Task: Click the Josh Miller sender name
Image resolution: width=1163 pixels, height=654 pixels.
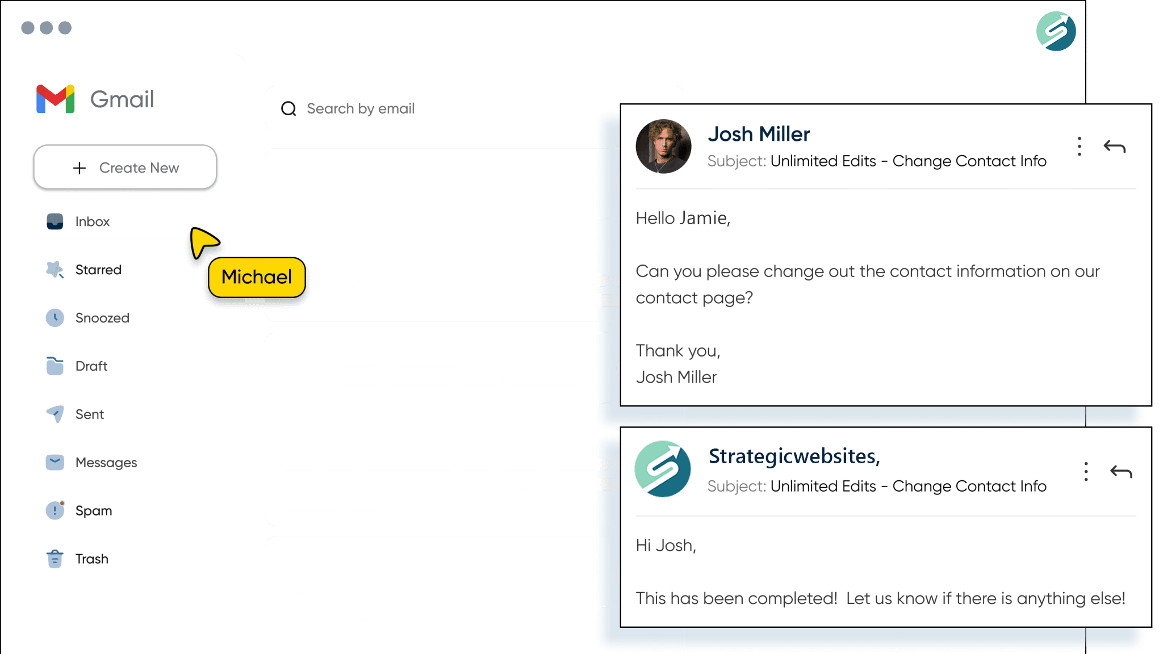Action: pos(759,135)
